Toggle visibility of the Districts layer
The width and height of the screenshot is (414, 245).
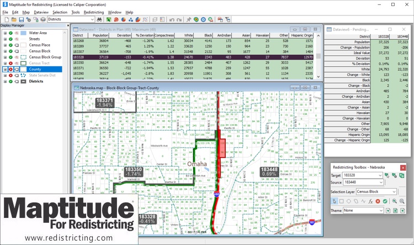[x=10, y=81]
